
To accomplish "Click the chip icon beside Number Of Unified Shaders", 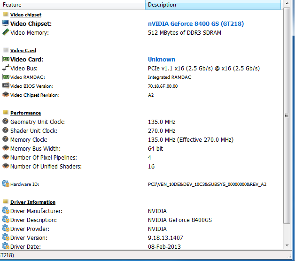I will tap(6, 166).
